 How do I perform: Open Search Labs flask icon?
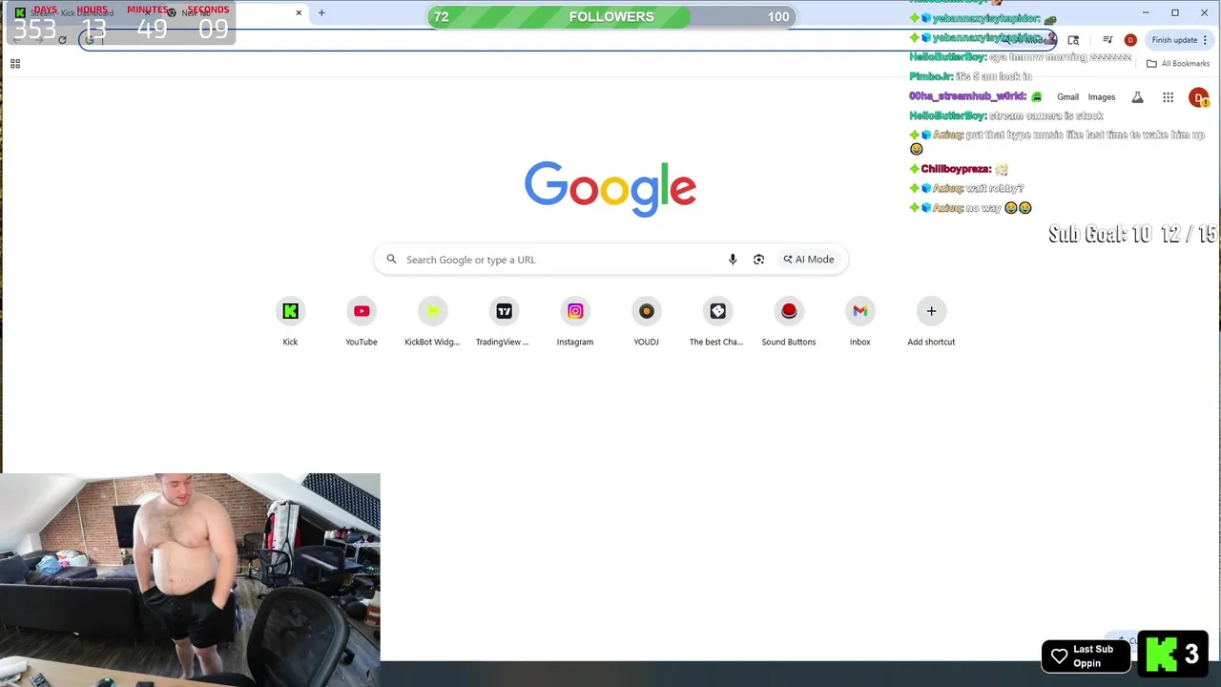[x=1137, y=97]
